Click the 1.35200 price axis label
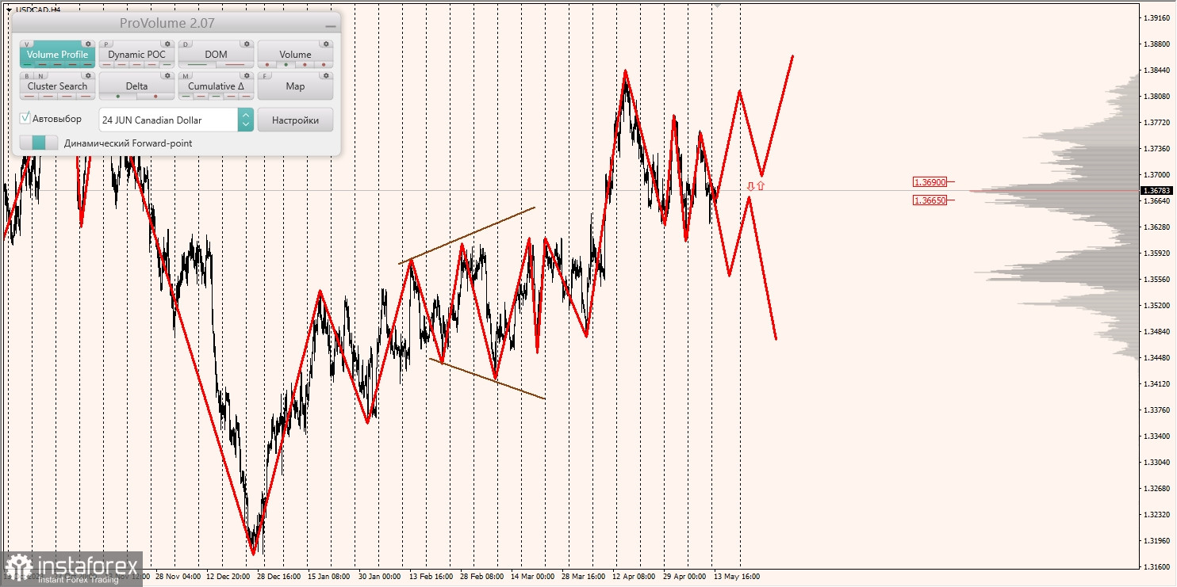The width and height of the screenshot is (1177, 587). pos(1158,305)
